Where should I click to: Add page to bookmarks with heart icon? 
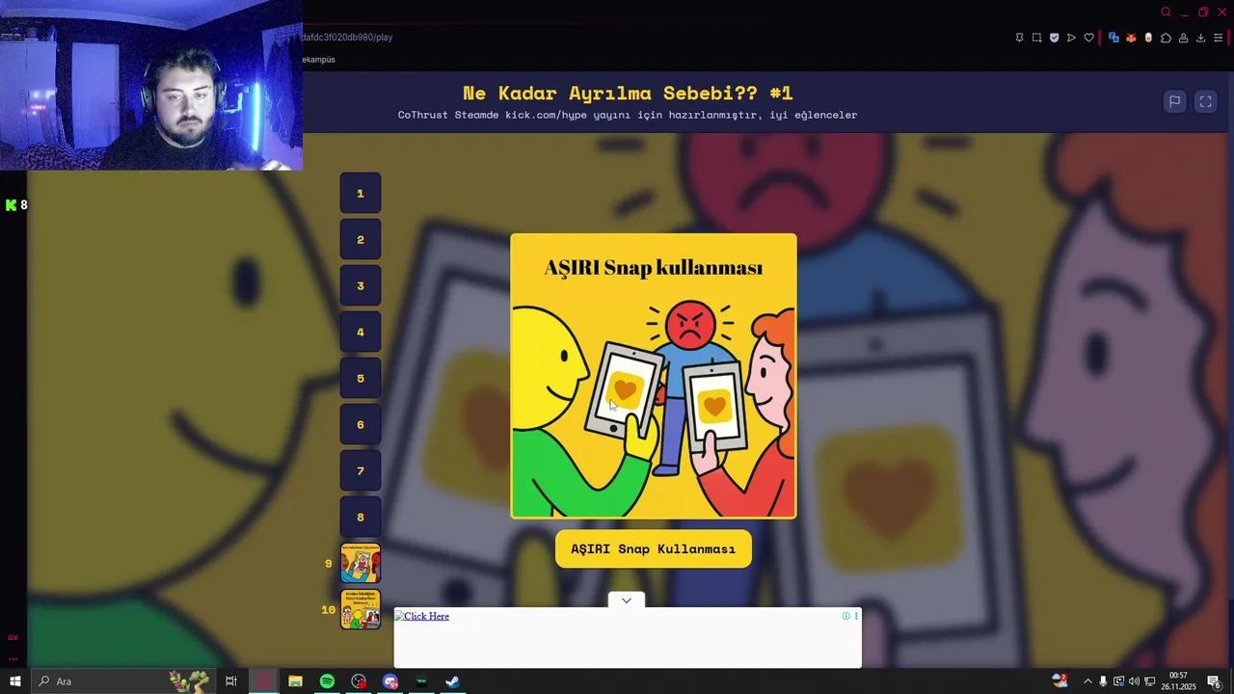[x=1088, y=38]
